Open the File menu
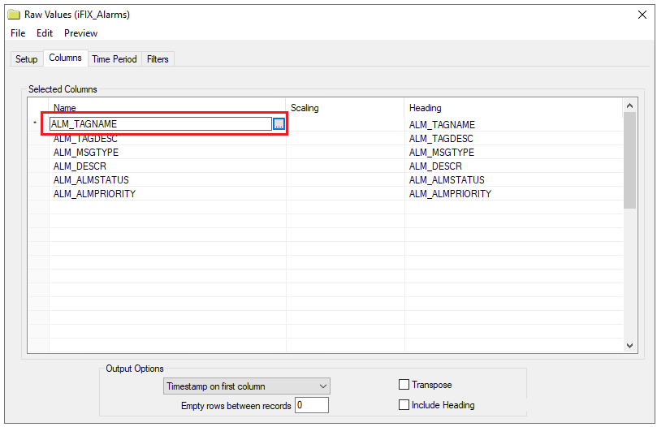The width and height of the screenshot is (657, 427). 18,33
